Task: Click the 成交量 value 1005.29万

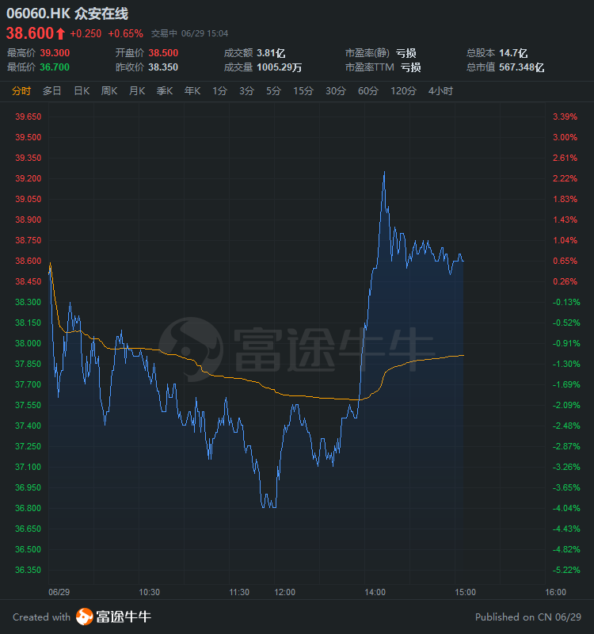Action: point(280,67)
